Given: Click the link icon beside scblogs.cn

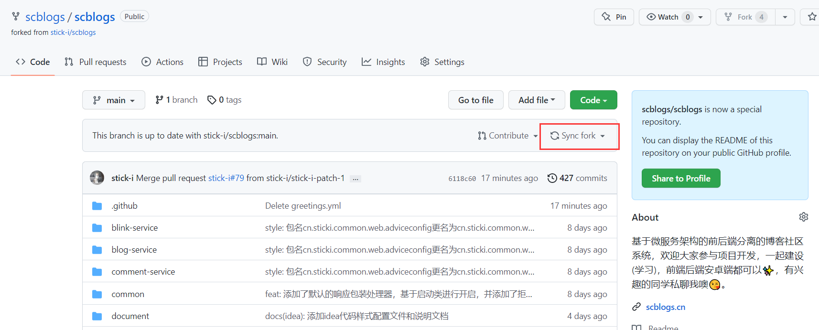Looking at the screenshot, I should tap(636, 307).
